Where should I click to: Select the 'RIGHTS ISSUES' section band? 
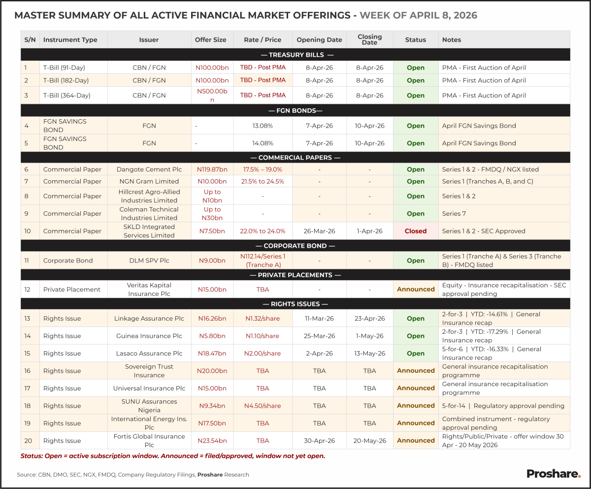(295, 304)
